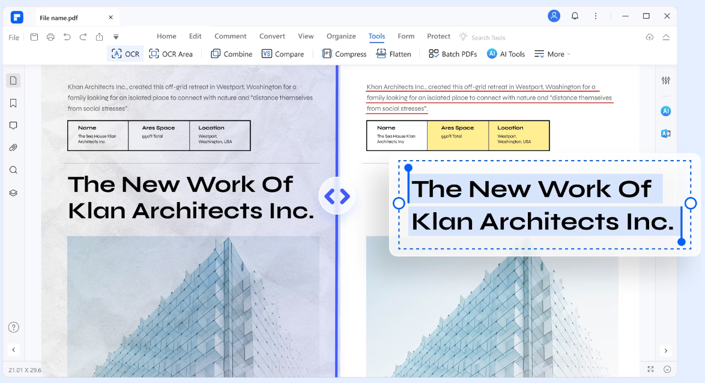705x383 pixels.
Task: Open AI Tools in the toolbar
Action: coord(506,54)
